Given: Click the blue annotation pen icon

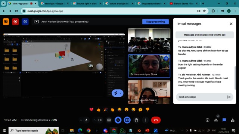Looking at the screenshot, I should coord(25,22).
